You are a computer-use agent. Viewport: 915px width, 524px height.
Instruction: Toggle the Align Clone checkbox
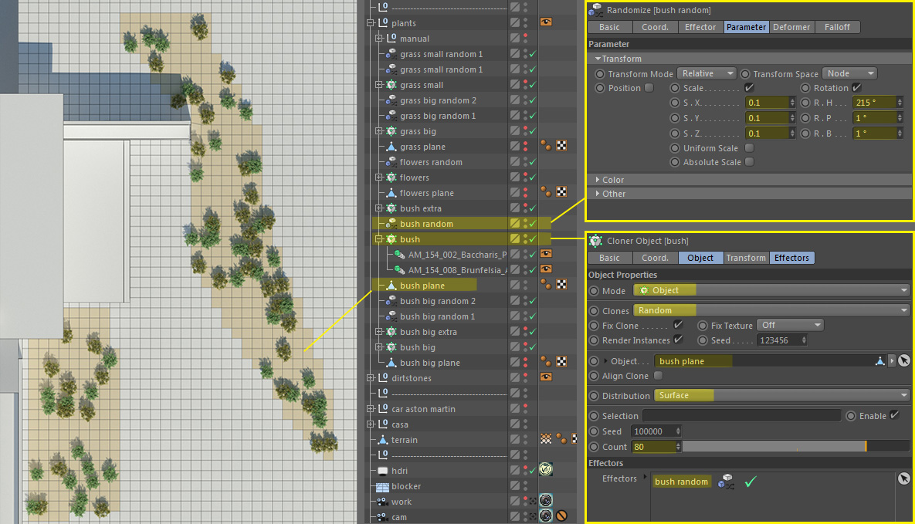click(658, 376)
